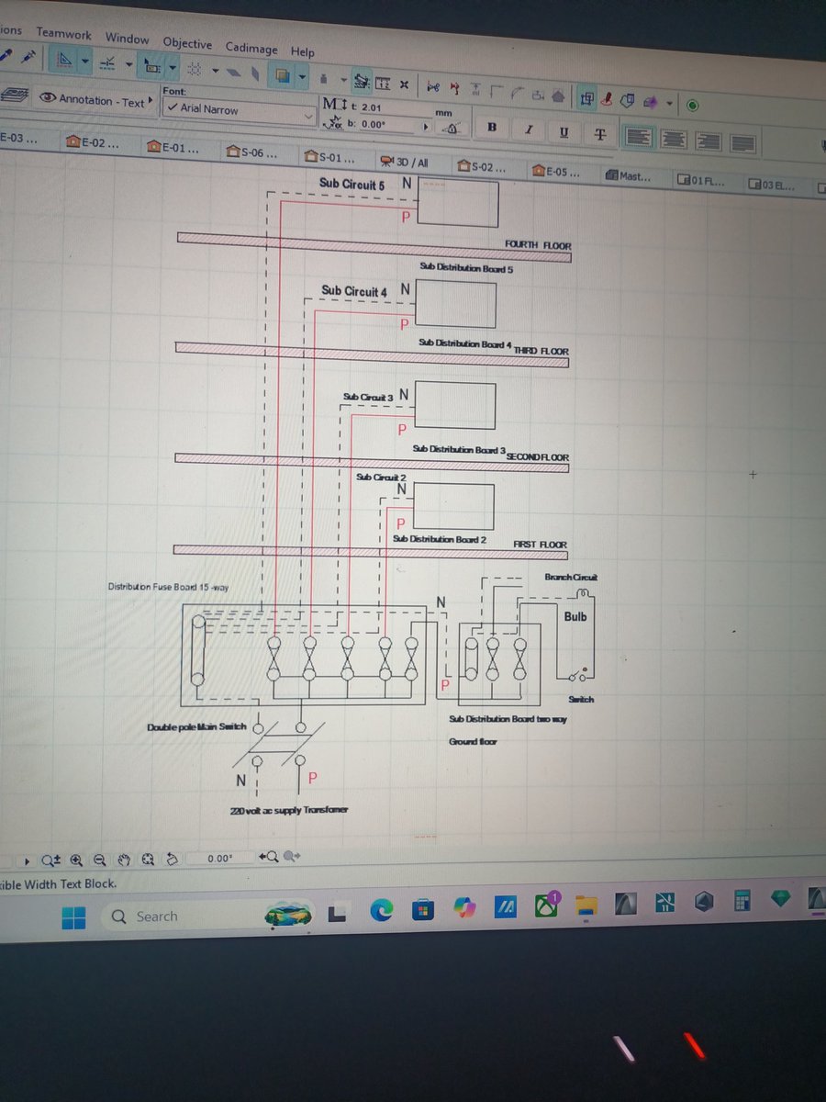
Task: Switch to the E-02 tab
Action: click(93, 144)
